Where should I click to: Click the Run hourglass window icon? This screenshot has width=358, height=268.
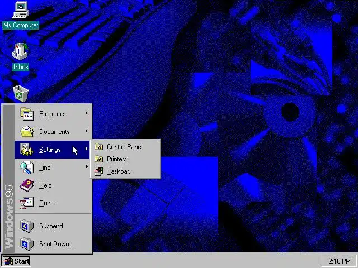tap(27, 203)
